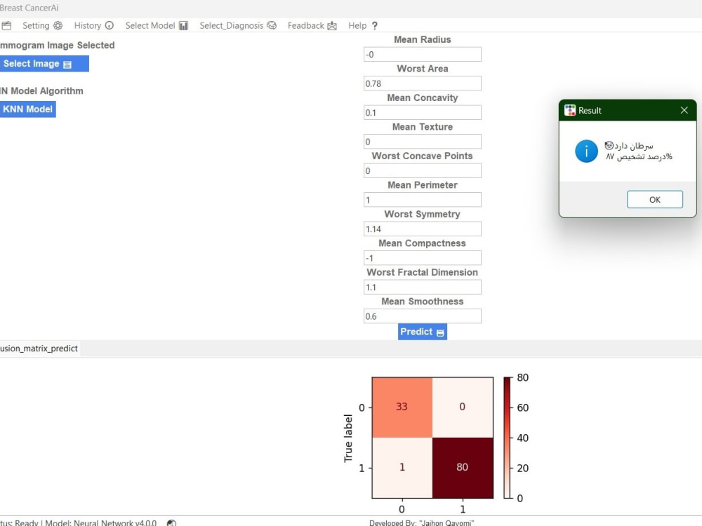702x526 pixels.
Task: Click the 'Mean Radius' label
Action: [x=422, y=39]
